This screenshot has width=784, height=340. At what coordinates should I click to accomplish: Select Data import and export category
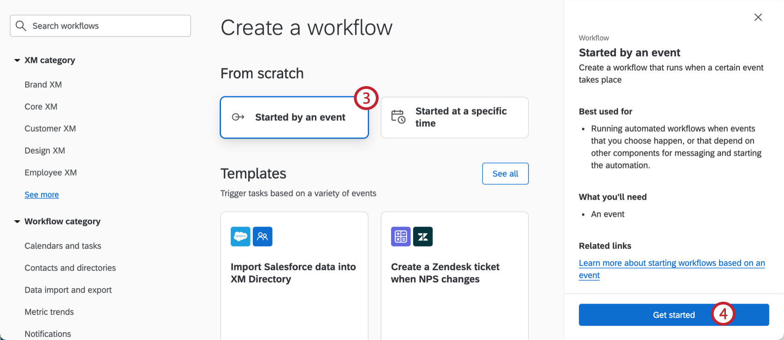pos(68,290)
